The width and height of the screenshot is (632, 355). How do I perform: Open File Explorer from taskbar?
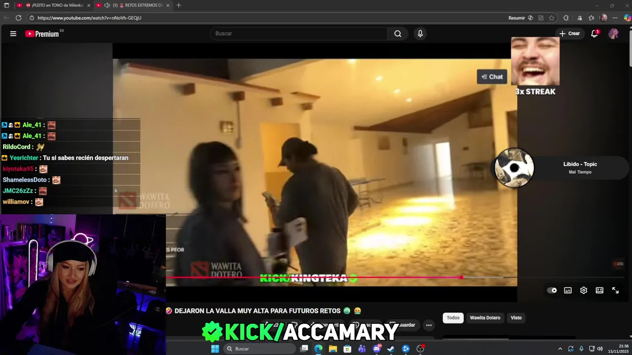333,349
